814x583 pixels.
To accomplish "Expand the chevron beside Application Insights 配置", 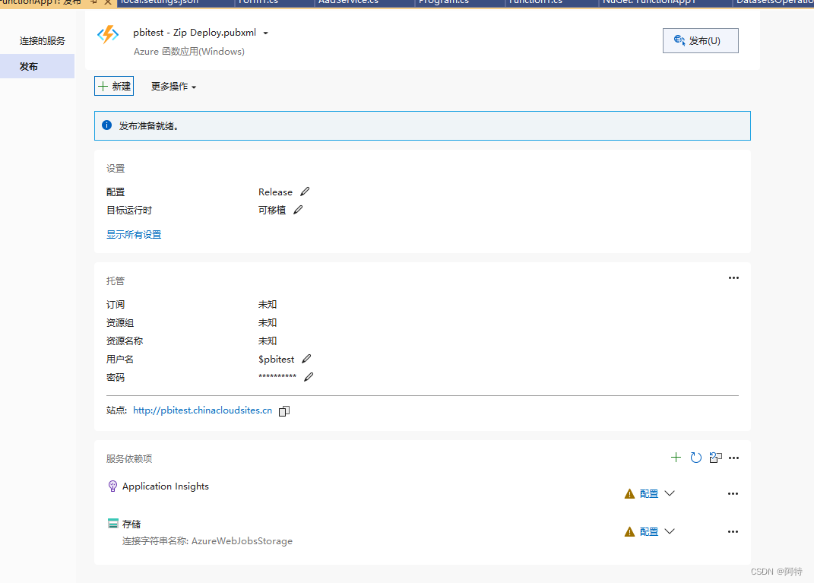I will (670, 493).
